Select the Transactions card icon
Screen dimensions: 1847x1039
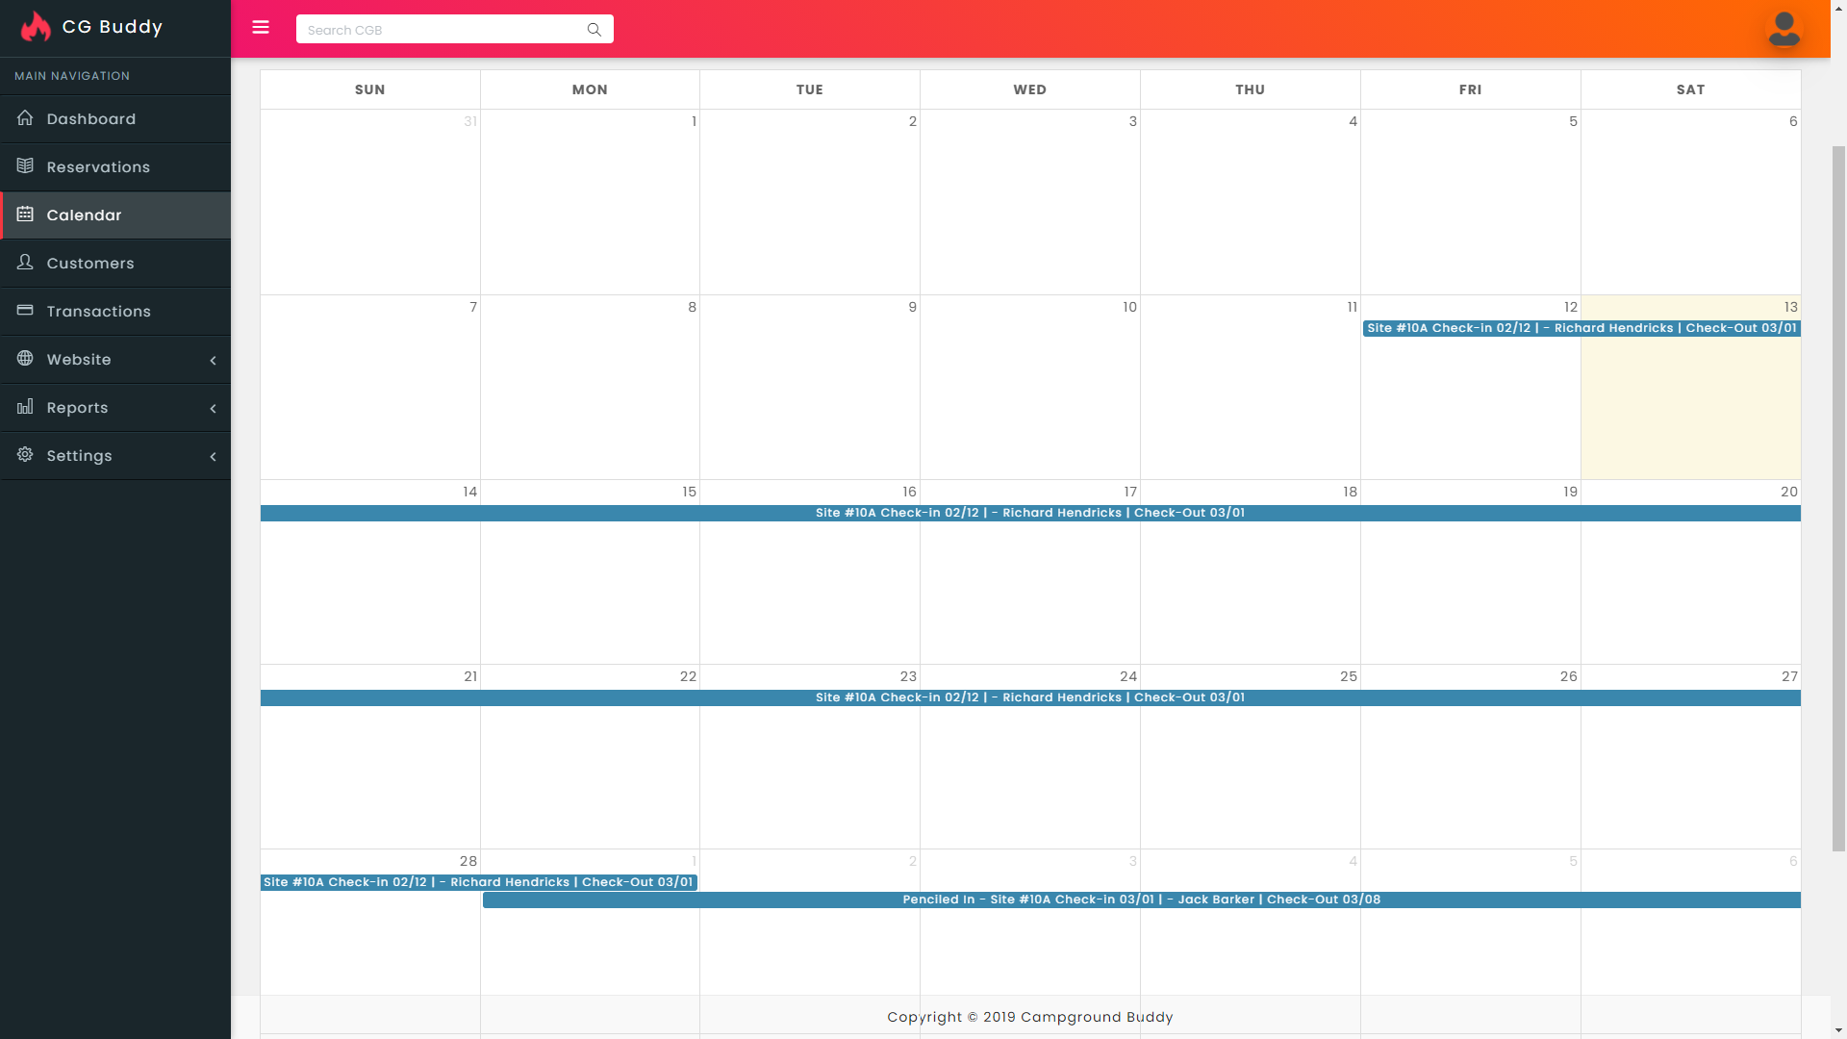25,311
